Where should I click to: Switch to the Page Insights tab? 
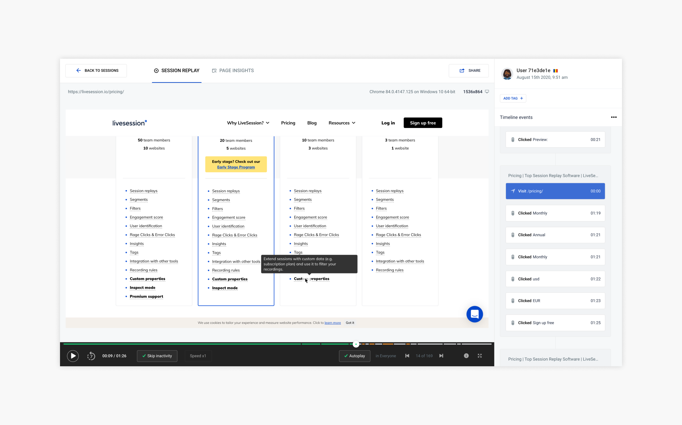233,70
